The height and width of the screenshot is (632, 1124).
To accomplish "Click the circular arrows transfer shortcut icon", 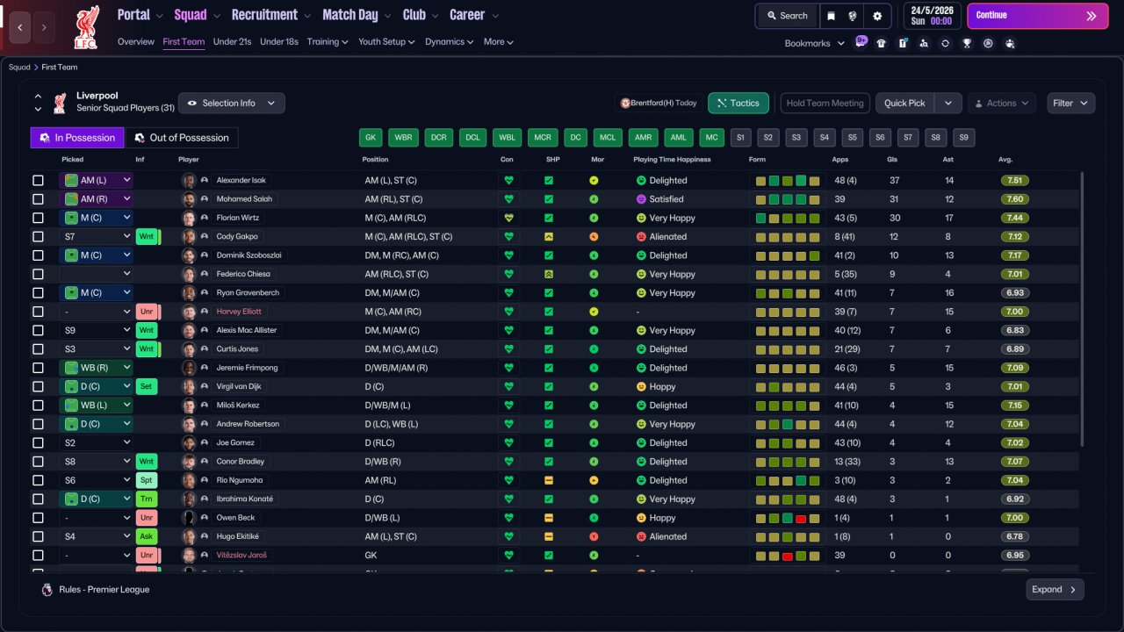I will click(945, 43).
